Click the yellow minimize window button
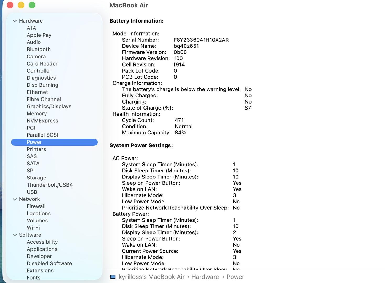Image resolution: width=385 pixels, height=283 pixels. coord(21,5)
